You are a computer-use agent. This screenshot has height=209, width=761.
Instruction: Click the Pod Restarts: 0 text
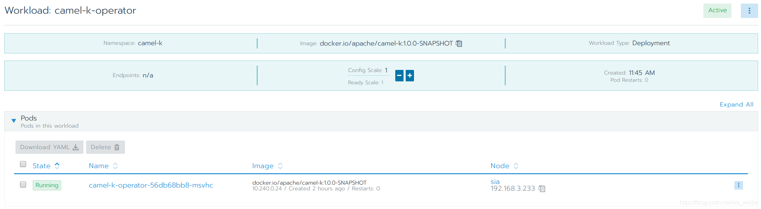pos(629,80)
